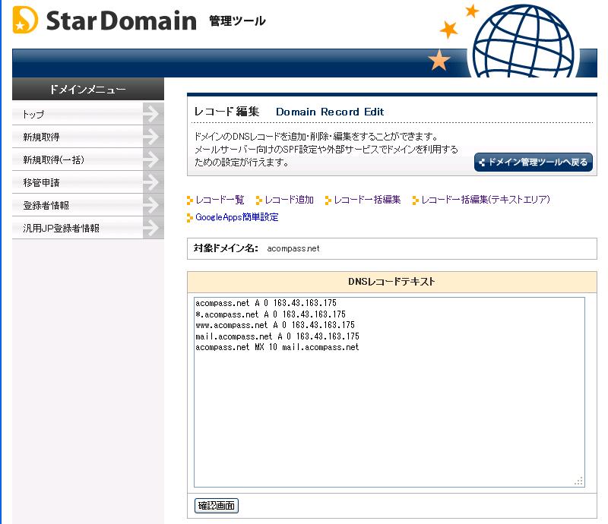The height and width of the screenshot is (524, 608).
Task: Click the arrow icon beside 汎用JP登録者情報
Action: (x=153, y=228)
